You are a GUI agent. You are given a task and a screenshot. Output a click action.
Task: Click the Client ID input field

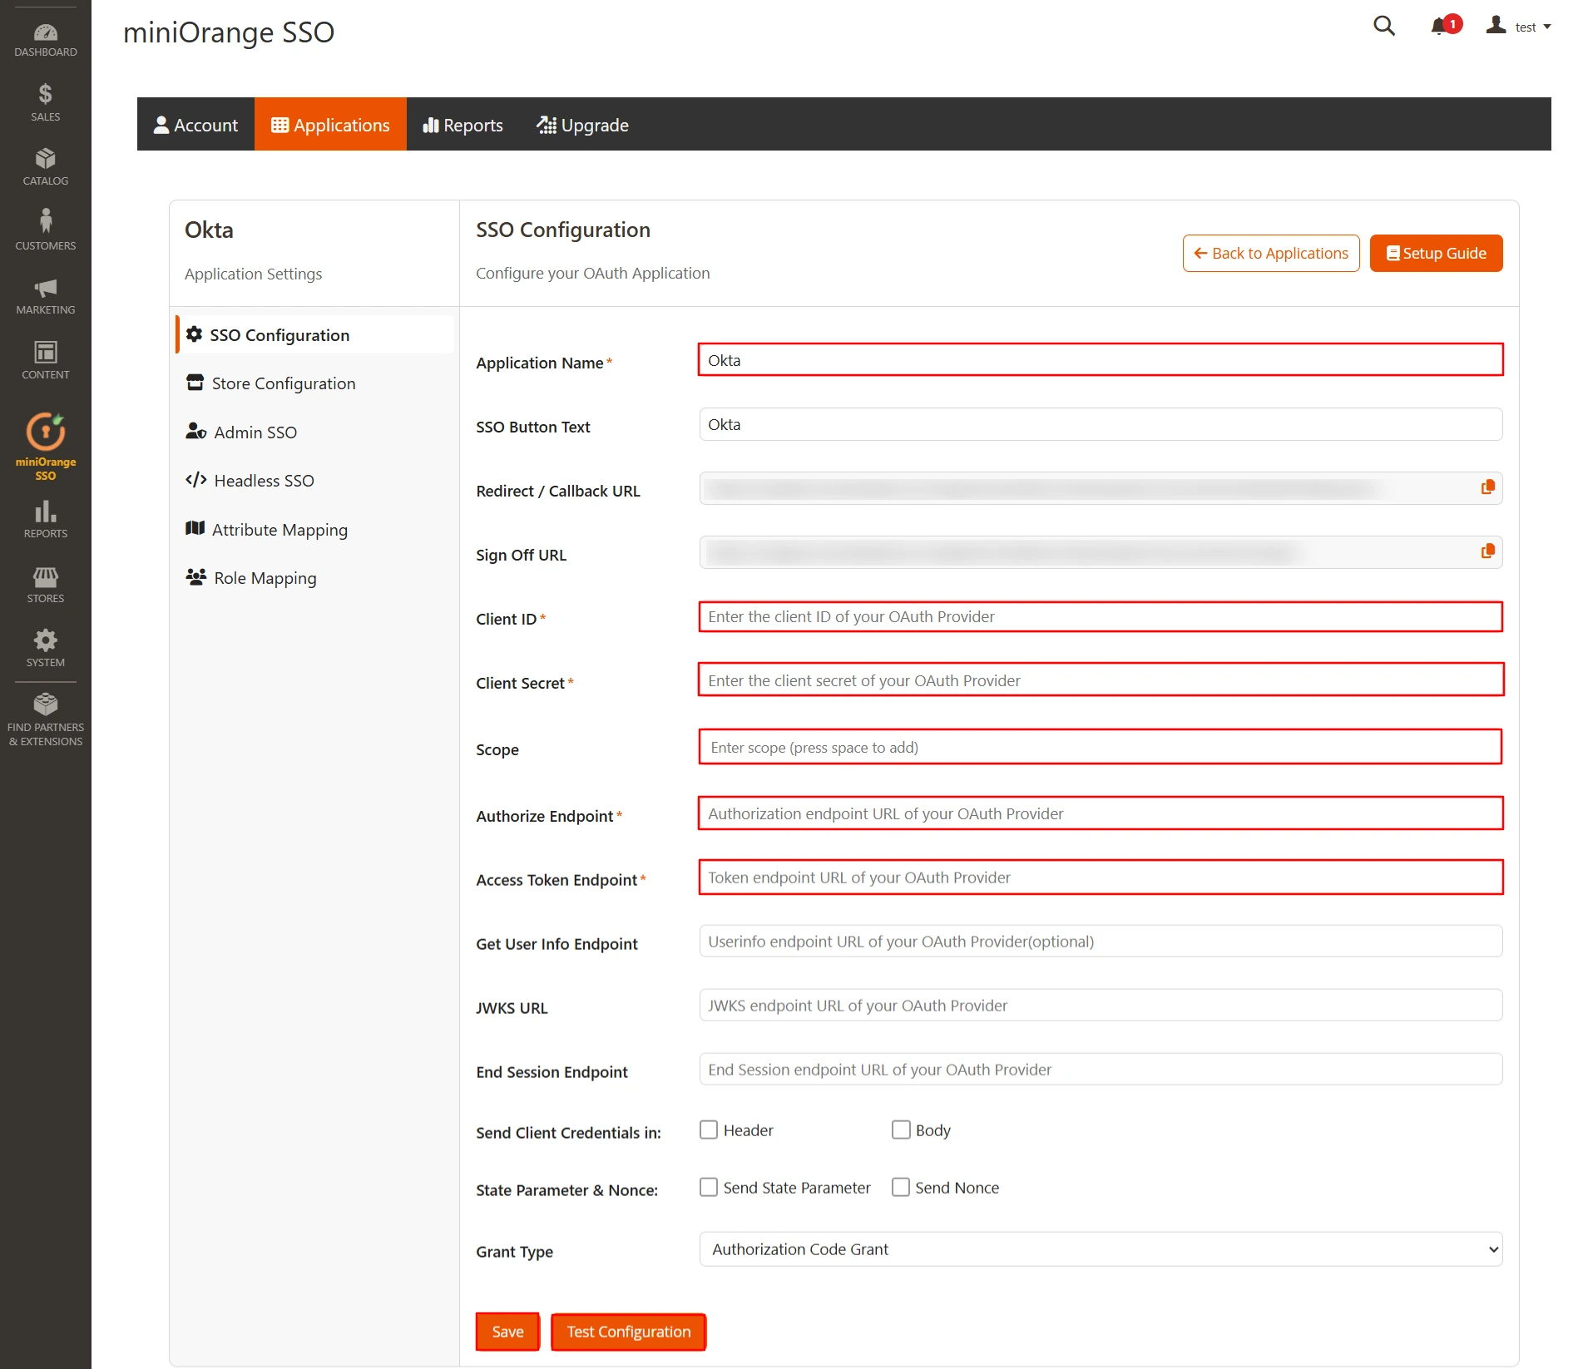(1100, 616)
